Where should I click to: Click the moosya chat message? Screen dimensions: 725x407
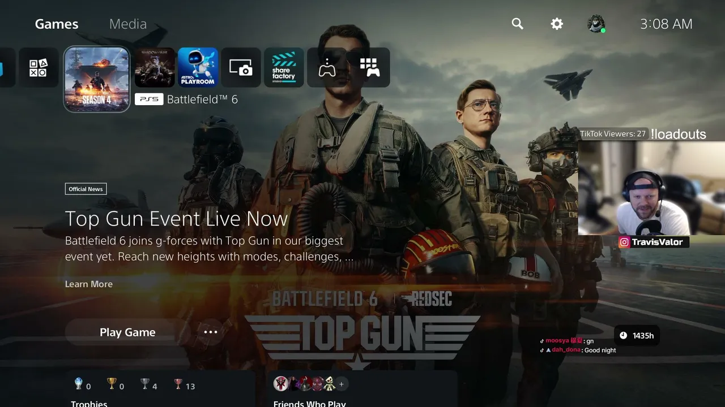[567, 341]
